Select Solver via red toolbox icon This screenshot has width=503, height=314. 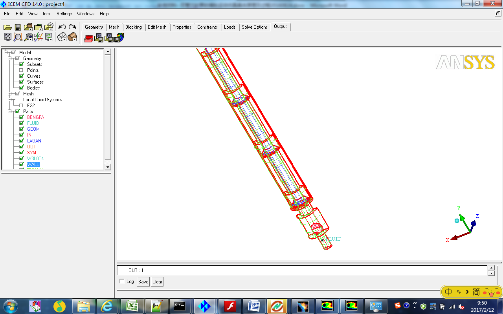(x=88, y=38)
